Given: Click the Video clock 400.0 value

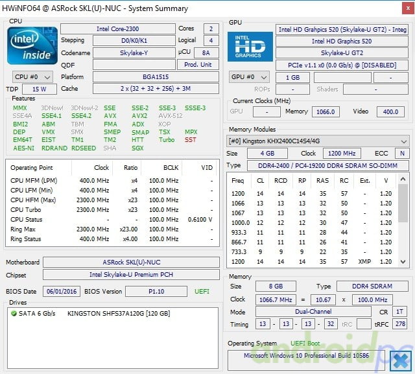Looking at the screenshot, I should point(390,112).
